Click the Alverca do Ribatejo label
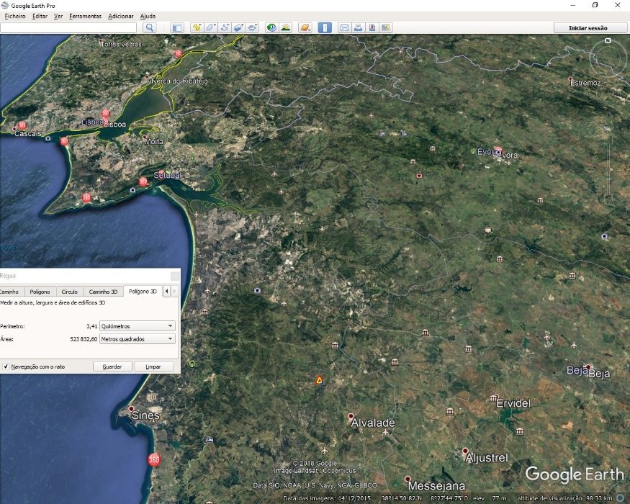The image size is (630, 504). (x=178, y=81)
